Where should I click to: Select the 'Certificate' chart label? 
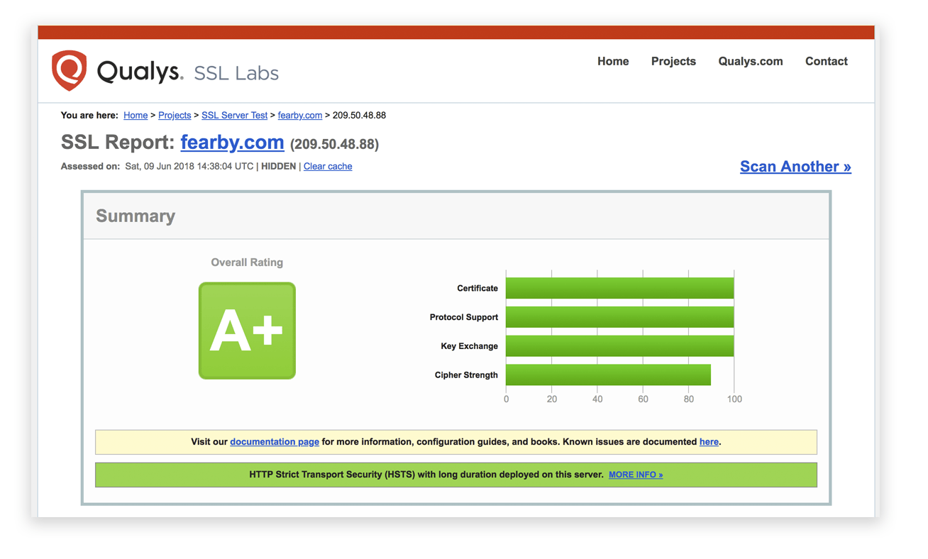pos(477,289)
